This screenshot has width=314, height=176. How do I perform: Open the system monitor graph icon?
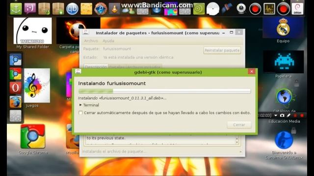point(269,9)
